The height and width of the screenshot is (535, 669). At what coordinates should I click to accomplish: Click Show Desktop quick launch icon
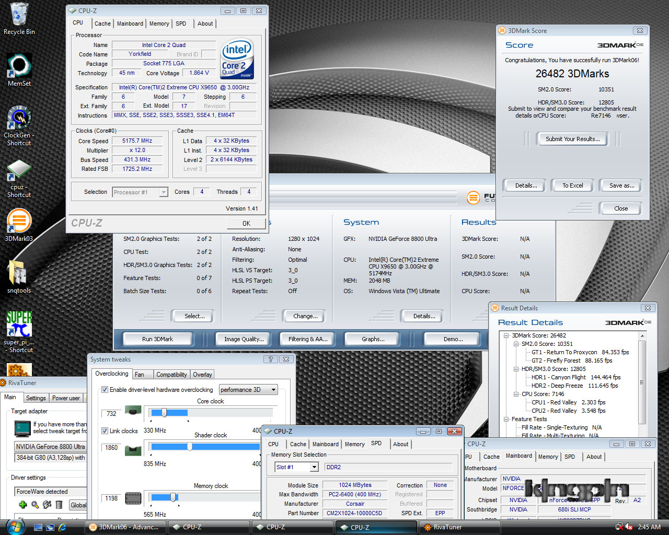click(38, 527)
